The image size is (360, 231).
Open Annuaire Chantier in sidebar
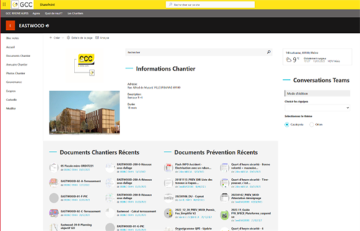pyautogui.click(x=17, y=65)
